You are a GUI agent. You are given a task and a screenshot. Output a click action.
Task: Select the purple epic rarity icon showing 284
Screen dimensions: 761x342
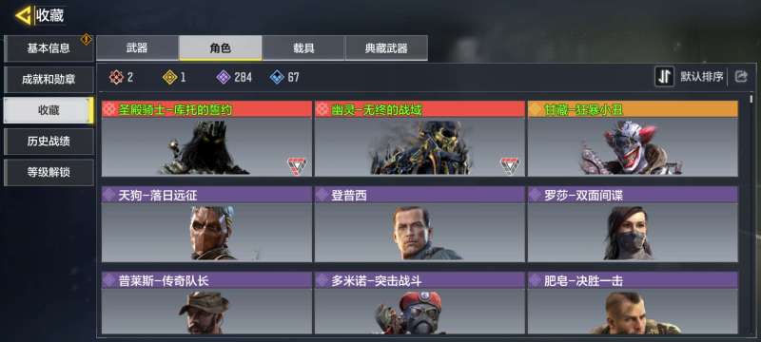[x=224, y=77]
